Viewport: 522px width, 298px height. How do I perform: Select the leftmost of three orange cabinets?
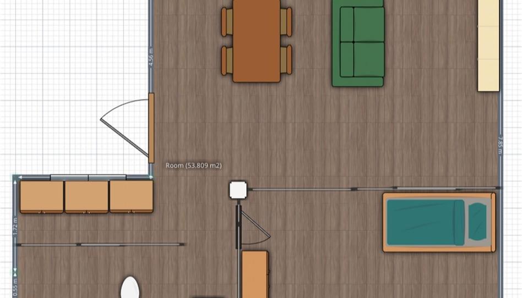tap(42, 196)
